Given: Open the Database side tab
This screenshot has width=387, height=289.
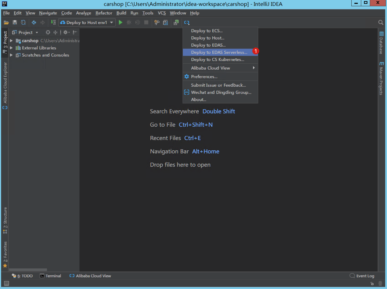Looking at the screenshot, I should pos(381,42).
